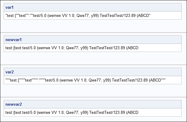
Task: Click trailing triple quotes of var2 value
Action: [164, 80]
